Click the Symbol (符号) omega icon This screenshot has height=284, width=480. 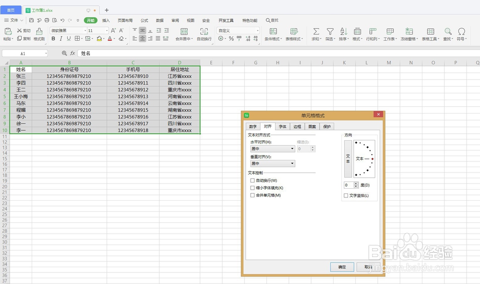[462, 32]
